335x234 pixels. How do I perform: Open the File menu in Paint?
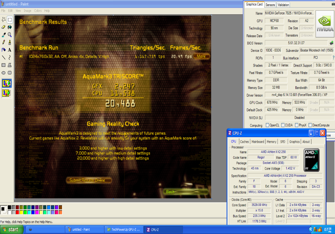(x=3, y=11)
